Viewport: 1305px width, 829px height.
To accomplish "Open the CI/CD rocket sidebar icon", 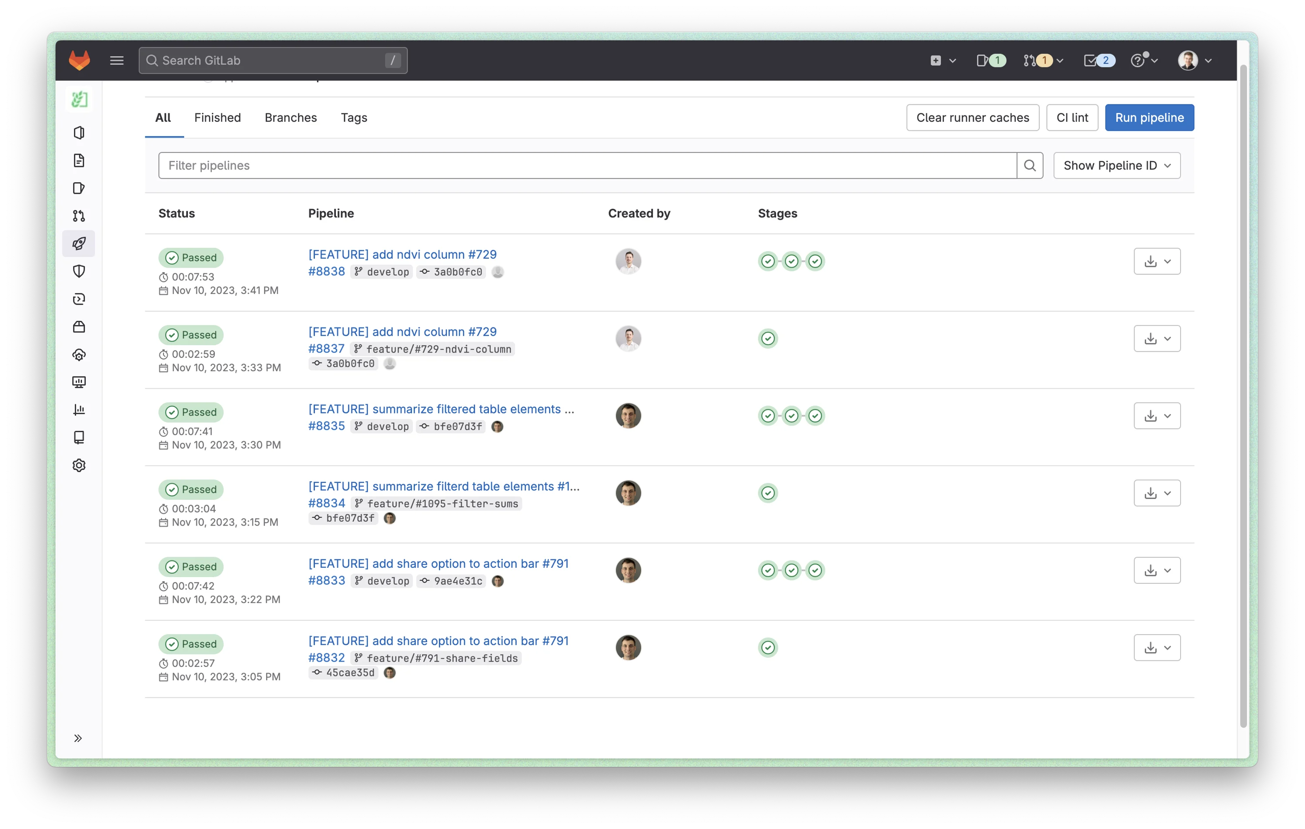I will point(79,244).
